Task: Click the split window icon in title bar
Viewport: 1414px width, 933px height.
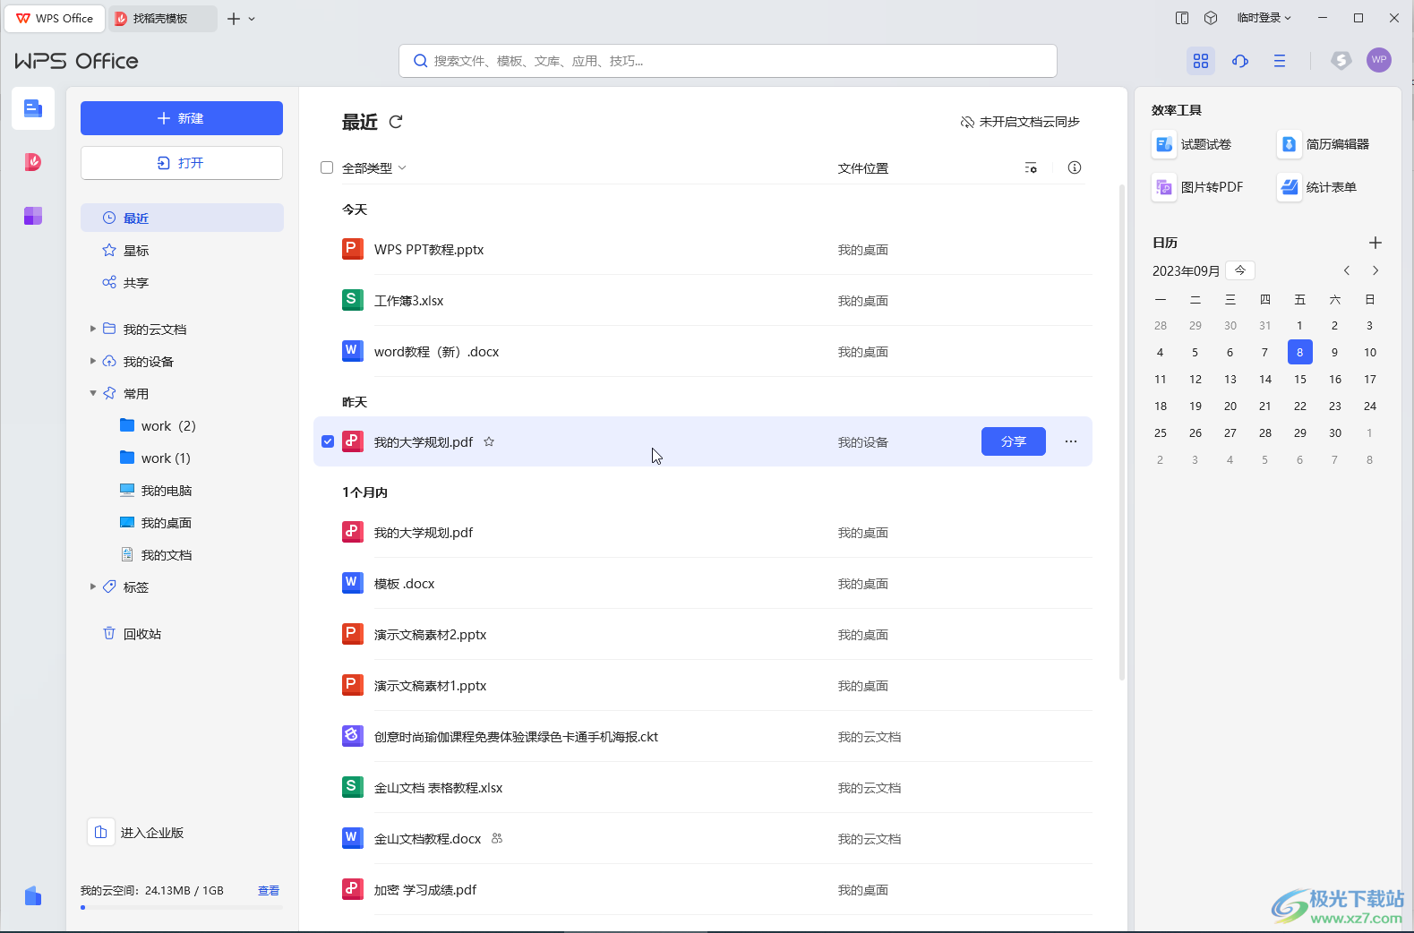Action: pos(1182,18)
